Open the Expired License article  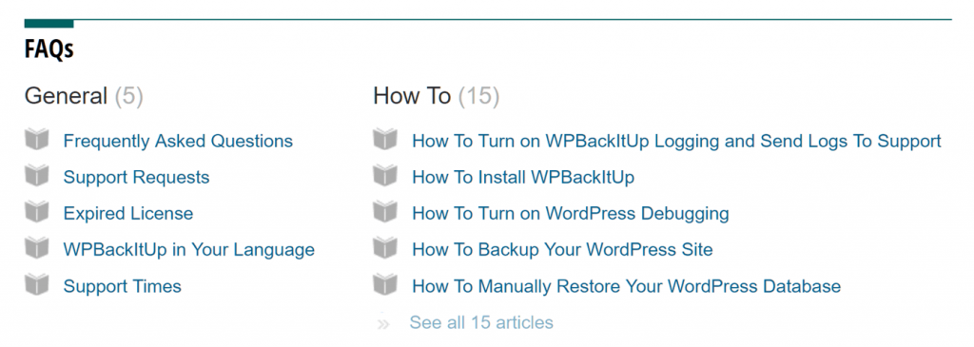(x=128, y=214)
